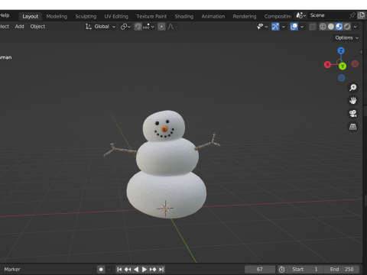
Task: Open the transform pivot point dropdown
Action: [125, 27]
